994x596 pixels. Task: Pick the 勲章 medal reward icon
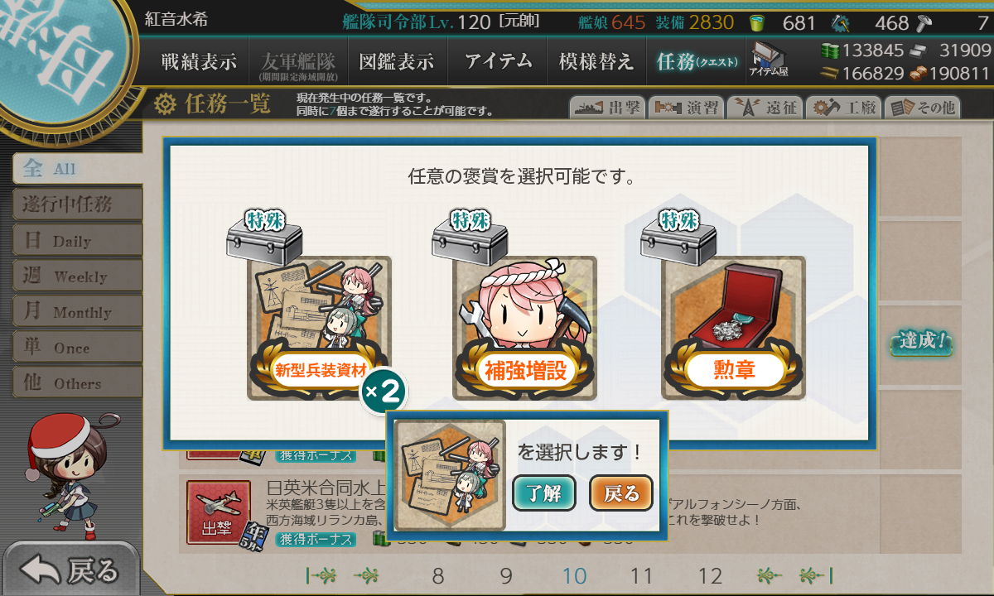[x=733, y=329]
